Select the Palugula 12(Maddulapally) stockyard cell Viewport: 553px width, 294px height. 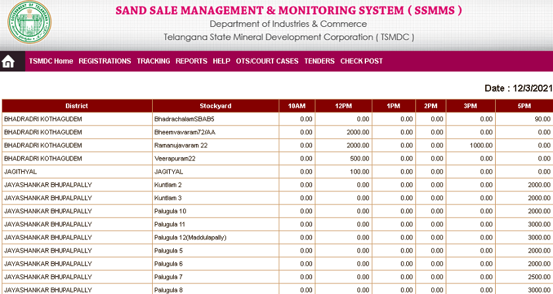coord(215,237)
